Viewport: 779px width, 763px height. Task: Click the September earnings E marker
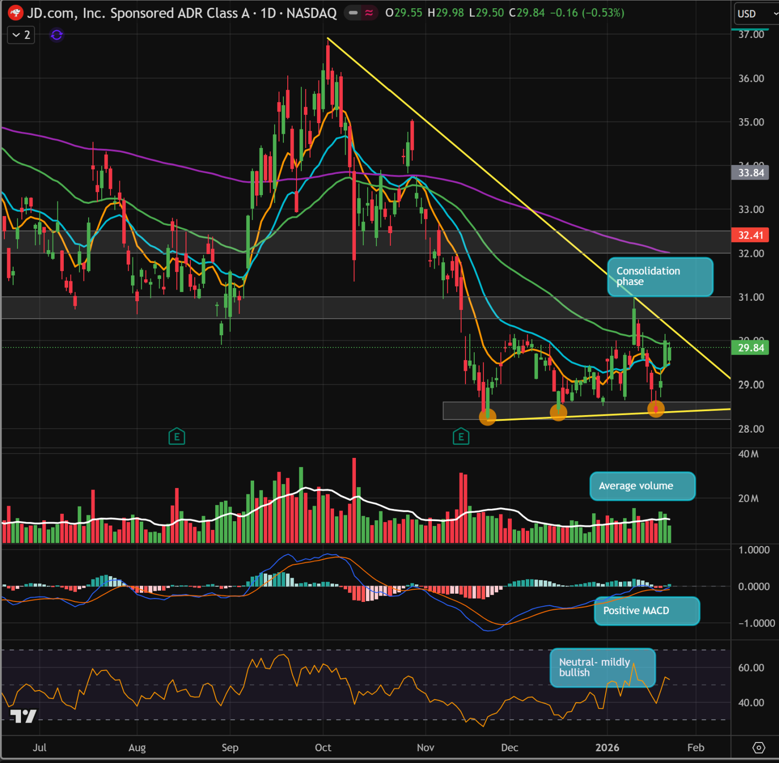177,436
